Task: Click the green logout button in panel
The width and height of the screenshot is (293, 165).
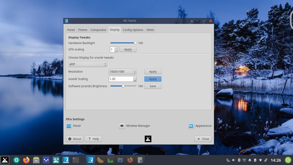Action: pyautogui.click(x=288, y=160)
